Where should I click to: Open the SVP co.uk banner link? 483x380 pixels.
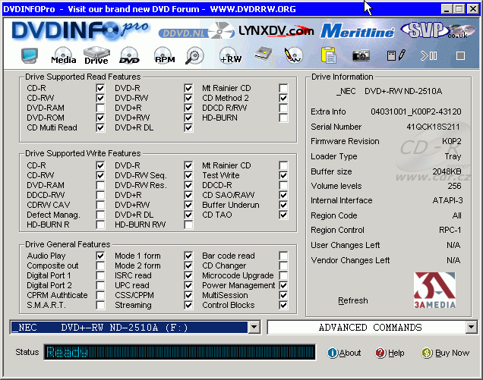438,30
